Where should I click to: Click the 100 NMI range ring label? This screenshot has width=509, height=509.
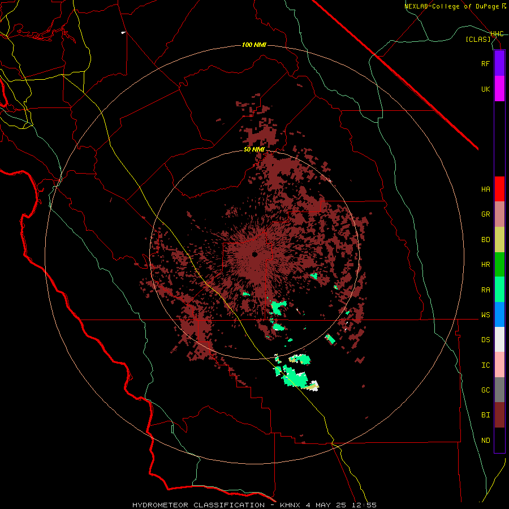(x=254, y=45)
